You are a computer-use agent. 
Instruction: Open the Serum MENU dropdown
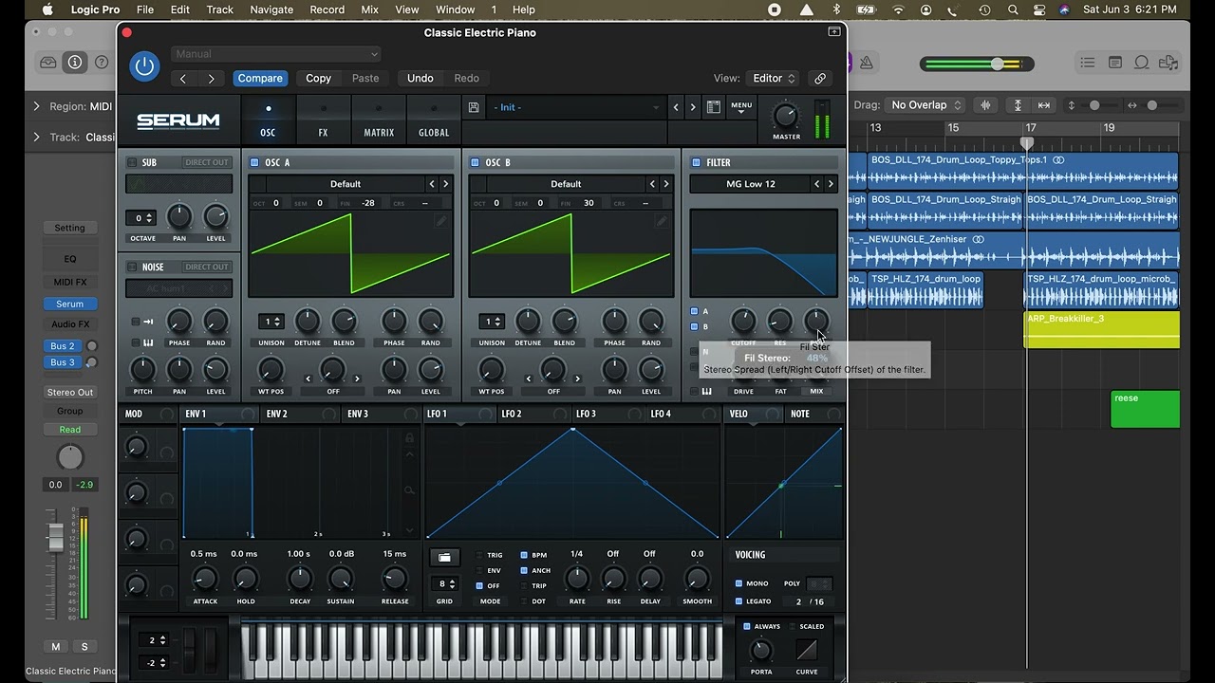[x=741, y=107]
